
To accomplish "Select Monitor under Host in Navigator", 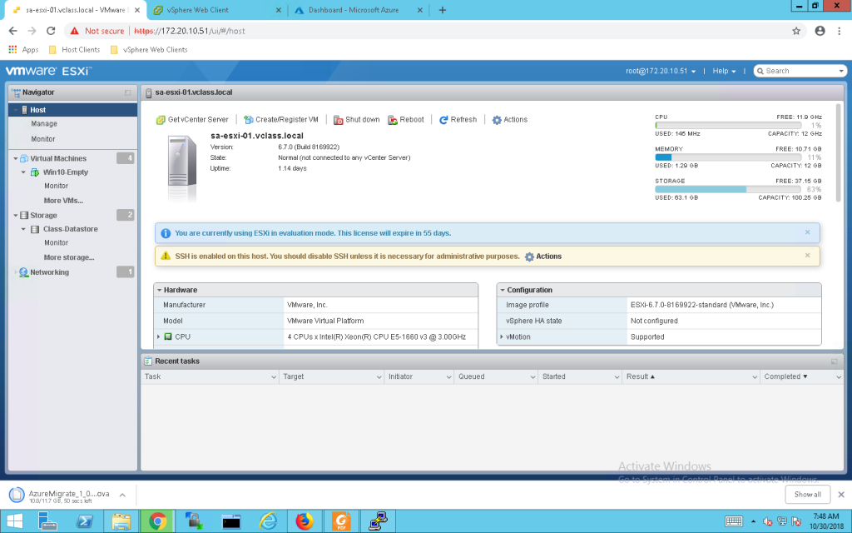I will [43, 139].
